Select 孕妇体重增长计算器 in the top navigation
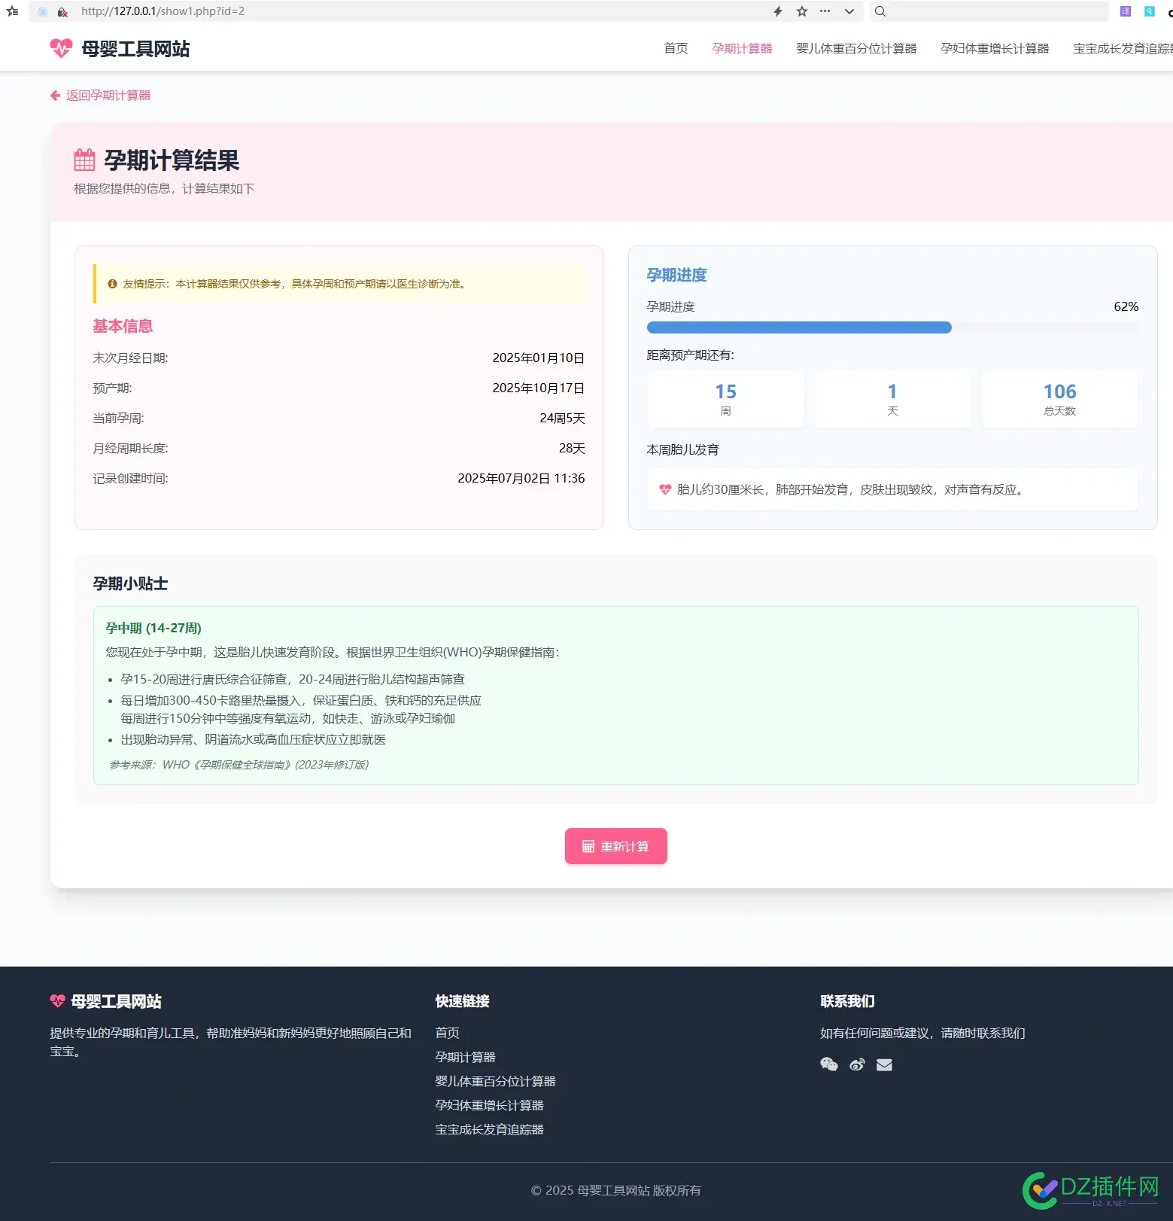1173x1221 pixels. pyautogui.click(x=995, y=49)
